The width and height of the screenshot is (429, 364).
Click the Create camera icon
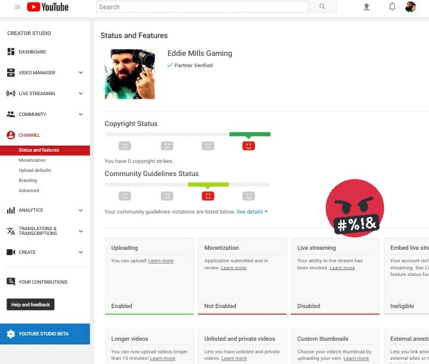pos(11,252)
